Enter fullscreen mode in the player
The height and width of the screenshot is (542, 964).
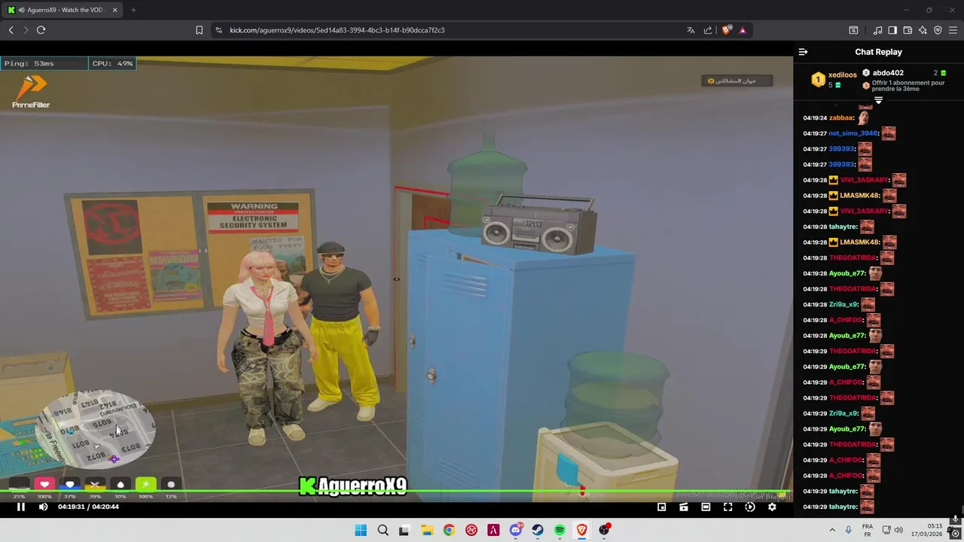click(728, 507)
